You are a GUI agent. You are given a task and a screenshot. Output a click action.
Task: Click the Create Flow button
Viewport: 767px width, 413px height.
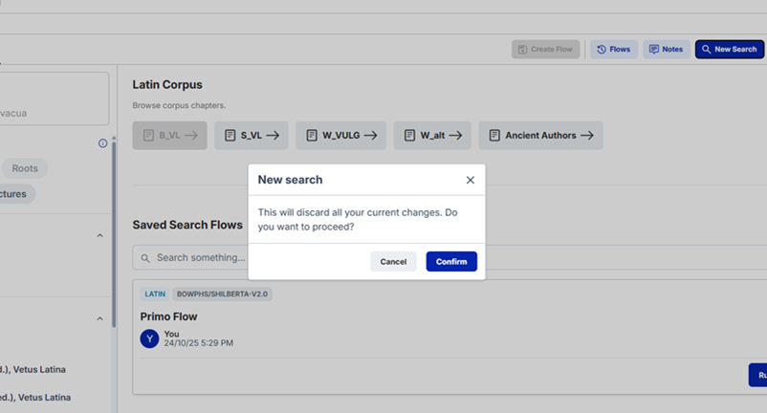(x=545, y=49)
